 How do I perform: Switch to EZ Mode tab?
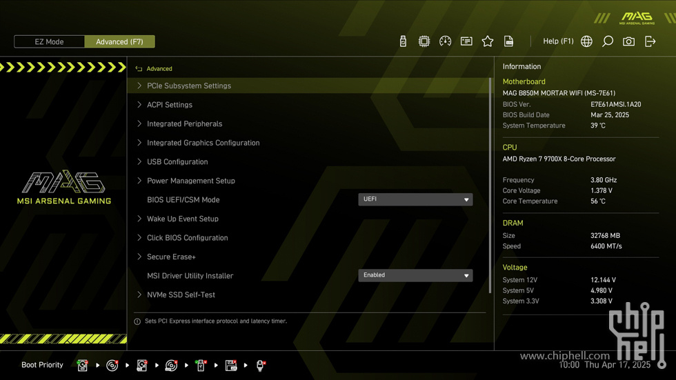click(x=49, y=42)
